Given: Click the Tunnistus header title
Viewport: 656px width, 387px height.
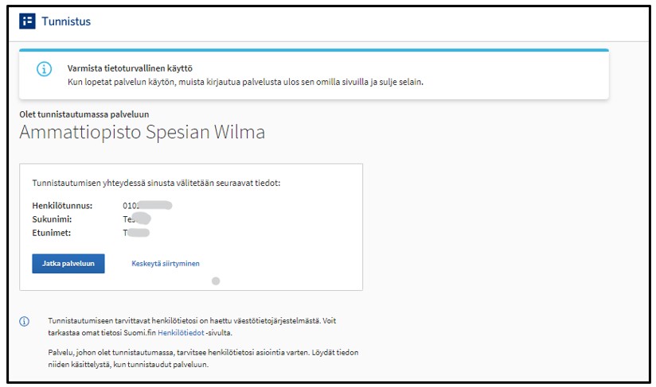Looking at the screenshot, I should point(66,21).
